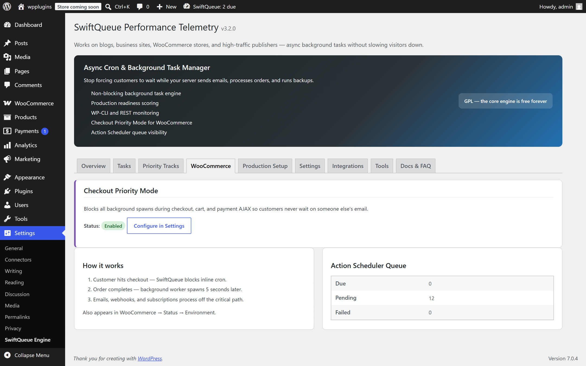The image size is (586, 366).
Task: Click the Tools wrench icon
Action: tap(7, 219)
